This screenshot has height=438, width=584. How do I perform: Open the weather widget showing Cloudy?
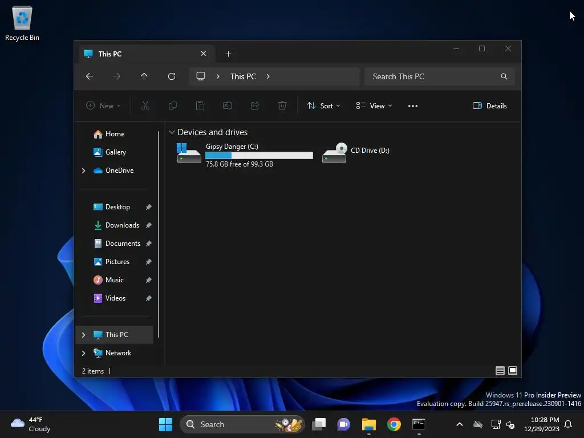pos(31,424)
